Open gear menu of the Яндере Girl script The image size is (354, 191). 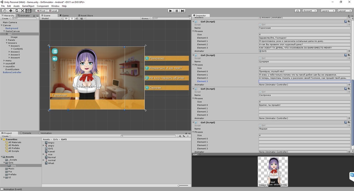pyautogui.click(x=349, y=122)
